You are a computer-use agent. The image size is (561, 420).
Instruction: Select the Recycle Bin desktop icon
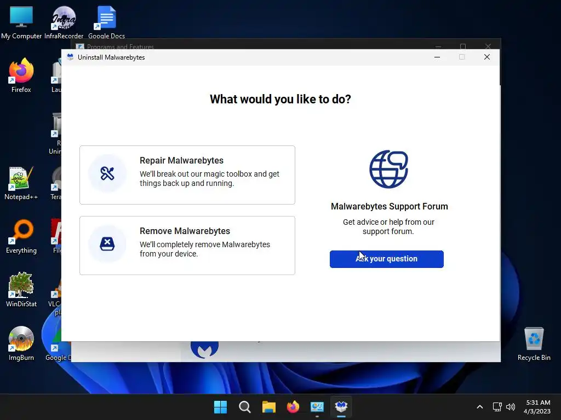click(x=534, y=344)
